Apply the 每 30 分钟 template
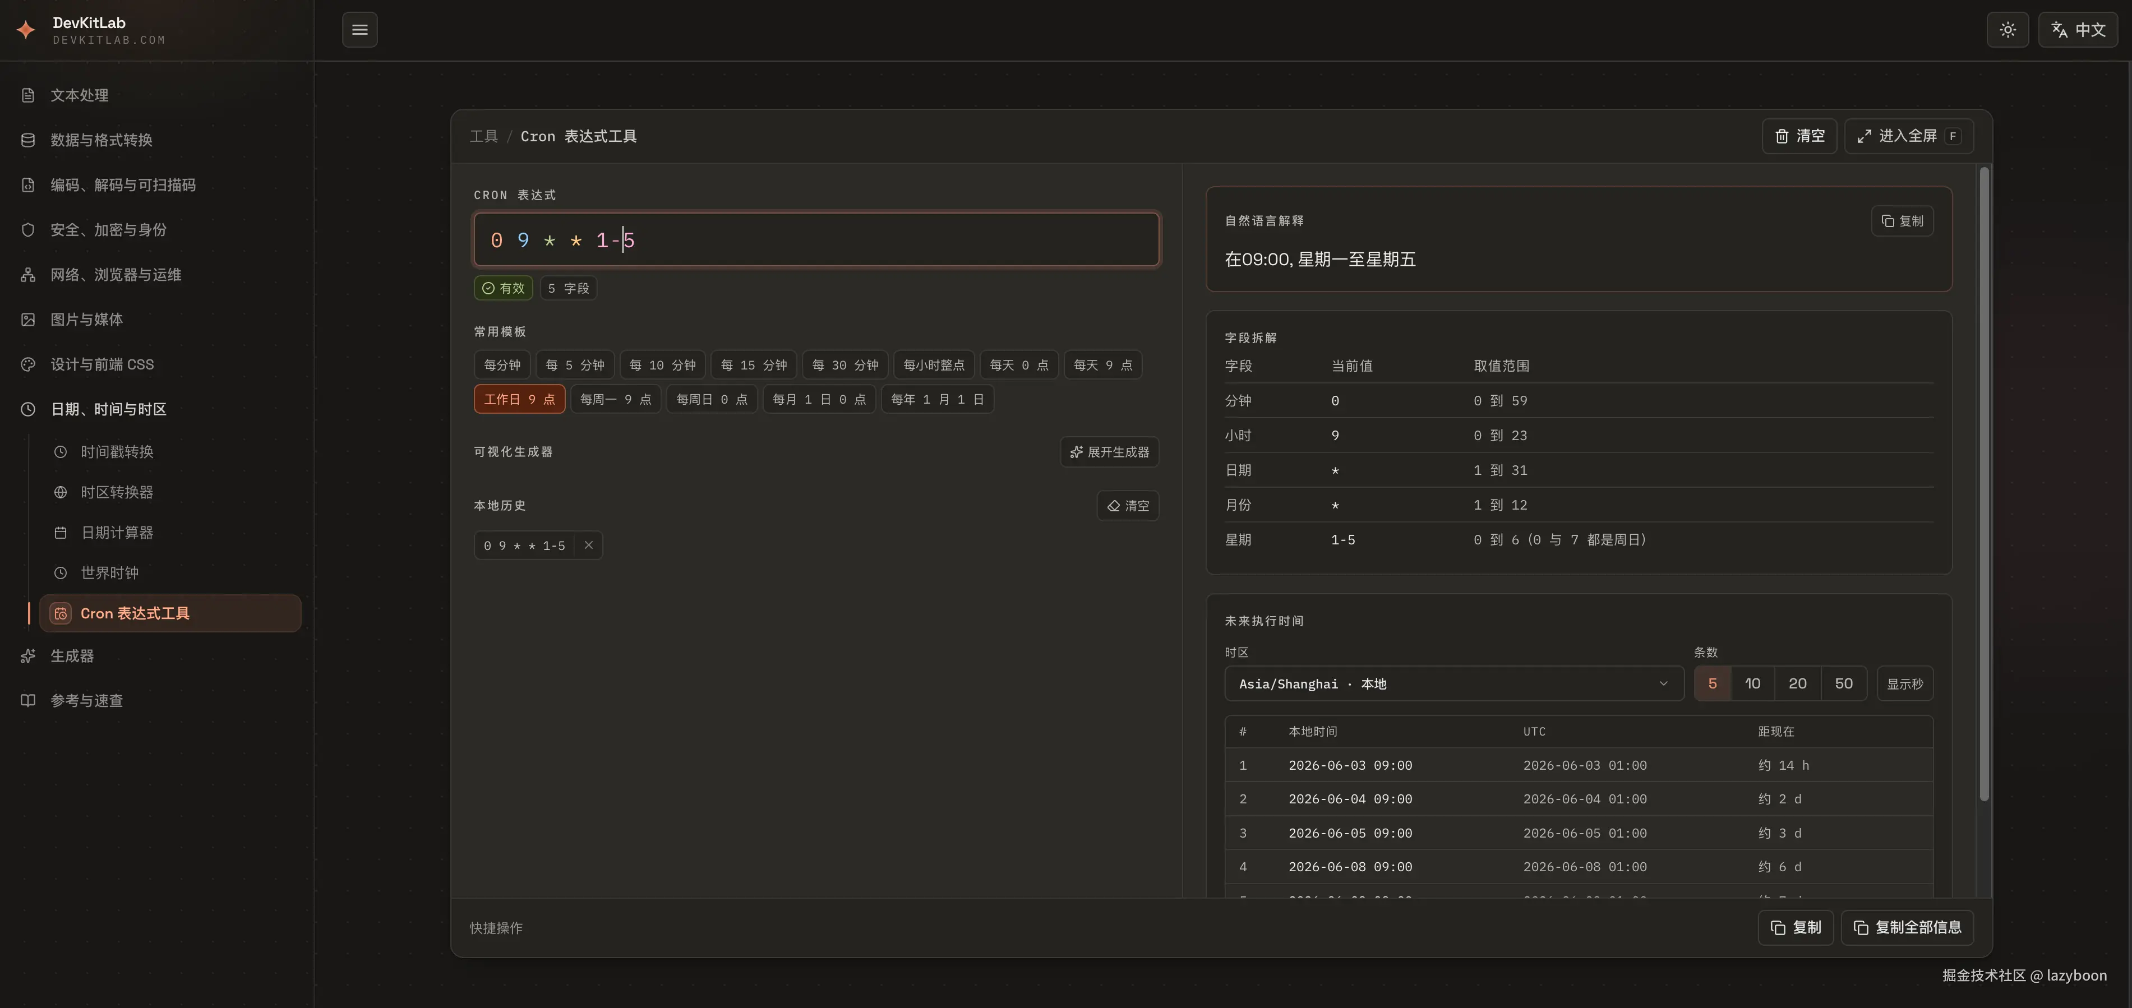Image resolution: width=2132 pixels, height=1008 pixels. click(x=845, y=365)
